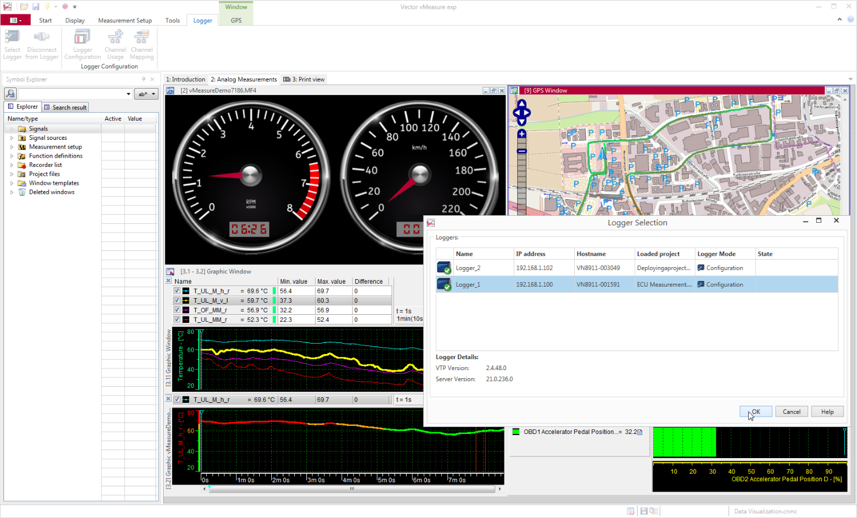
Task: Open the ab* search mode dropdown
Action: pos(146,94)
